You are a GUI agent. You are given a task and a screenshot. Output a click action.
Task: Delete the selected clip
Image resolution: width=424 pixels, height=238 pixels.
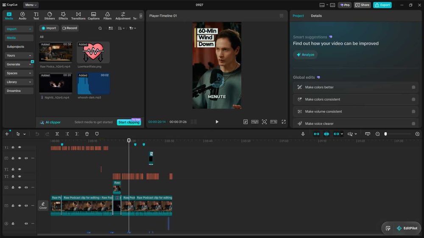(87, 134)
